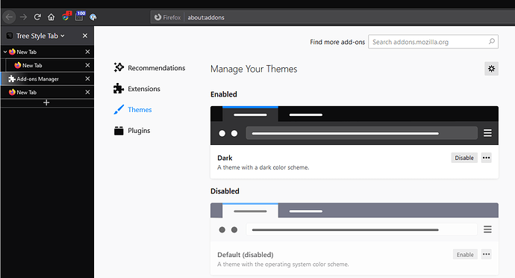Close the Add-ons Manager tab
Image resolution: width=515 pixels, height=278 pixels.
87,78
